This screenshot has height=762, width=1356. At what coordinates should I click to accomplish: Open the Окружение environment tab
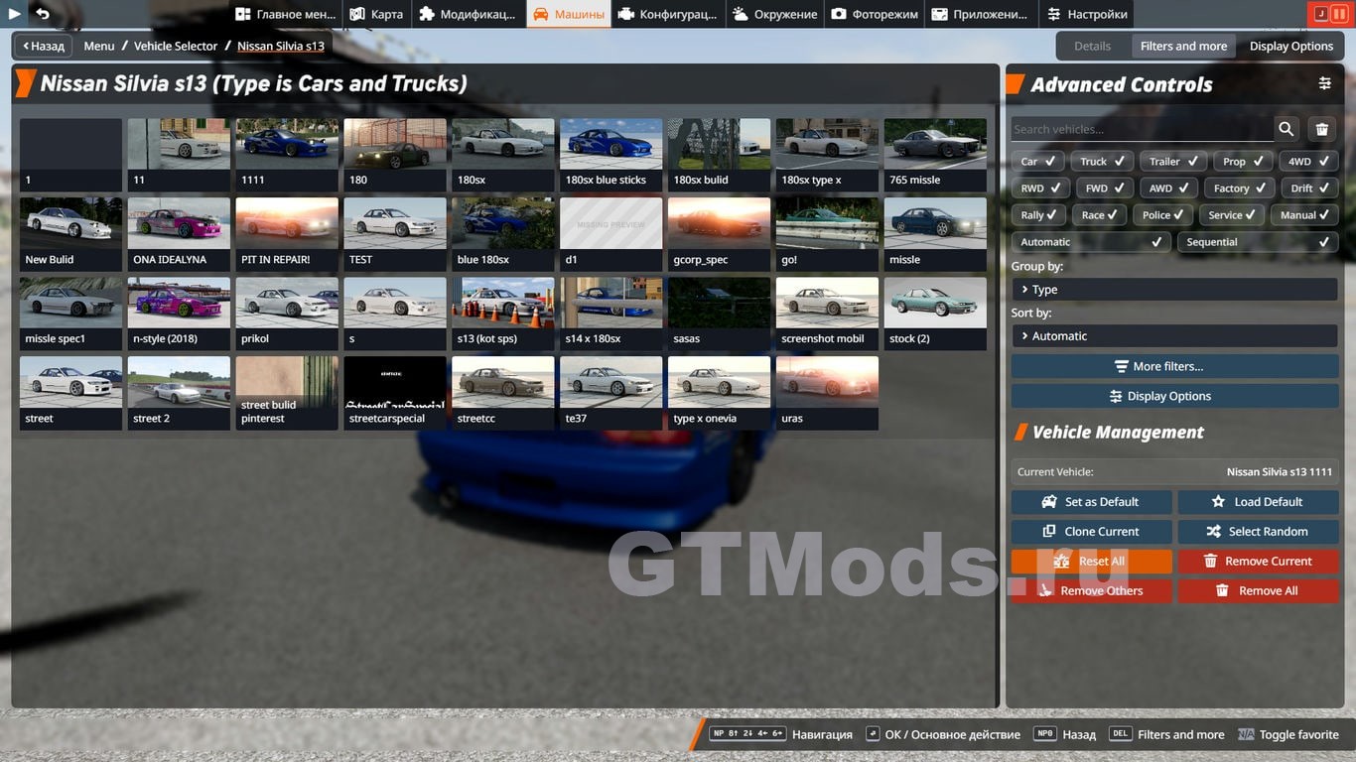click(775, 14)
